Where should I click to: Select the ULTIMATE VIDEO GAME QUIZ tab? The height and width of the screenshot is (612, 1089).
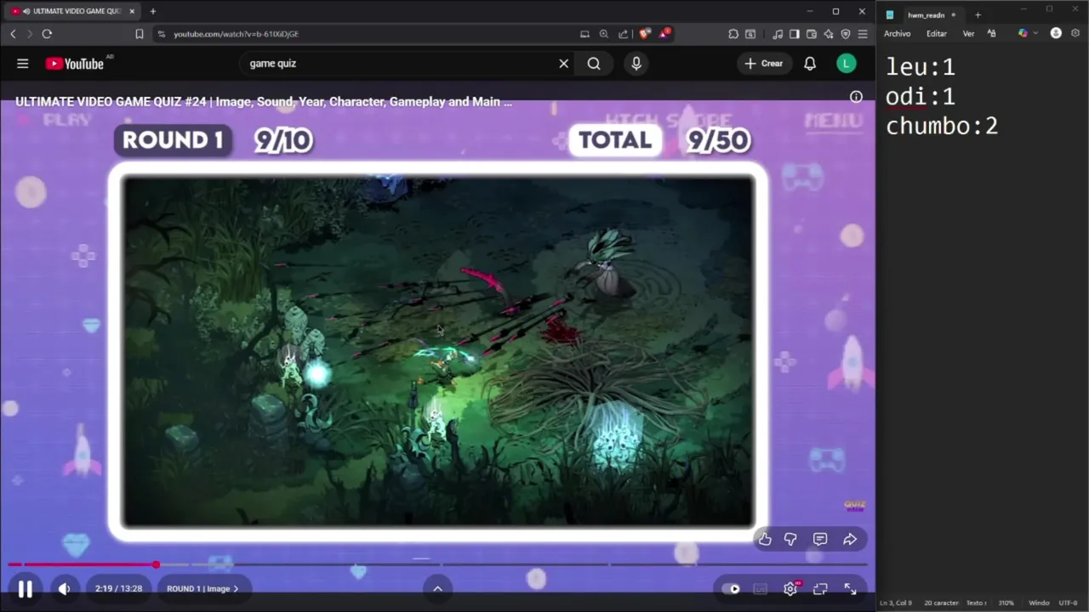[72, 11]
